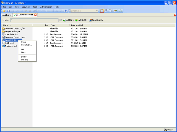This screenshot has width=177, height=132.
Task: Open the Administration menu
Action: [x=46, y=7]
